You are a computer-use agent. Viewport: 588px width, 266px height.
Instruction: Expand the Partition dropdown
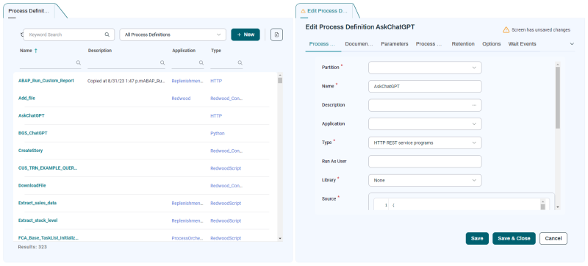click(425, 68)
